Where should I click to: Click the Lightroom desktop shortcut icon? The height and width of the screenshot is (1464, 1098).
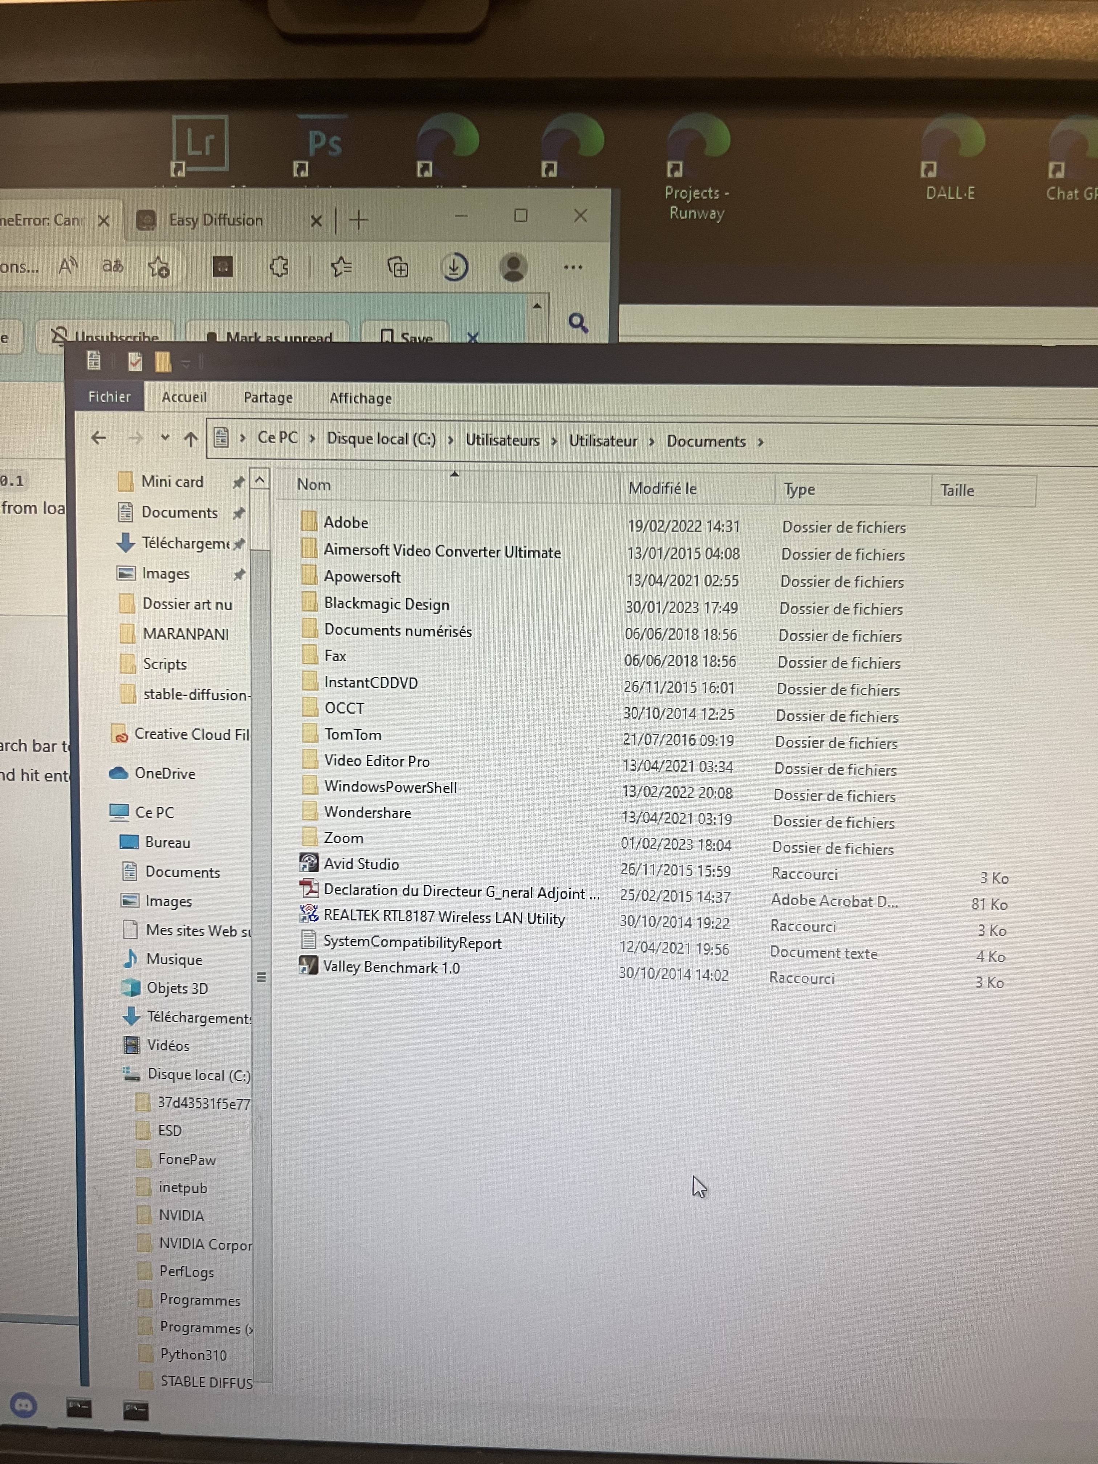coord(199,144)
